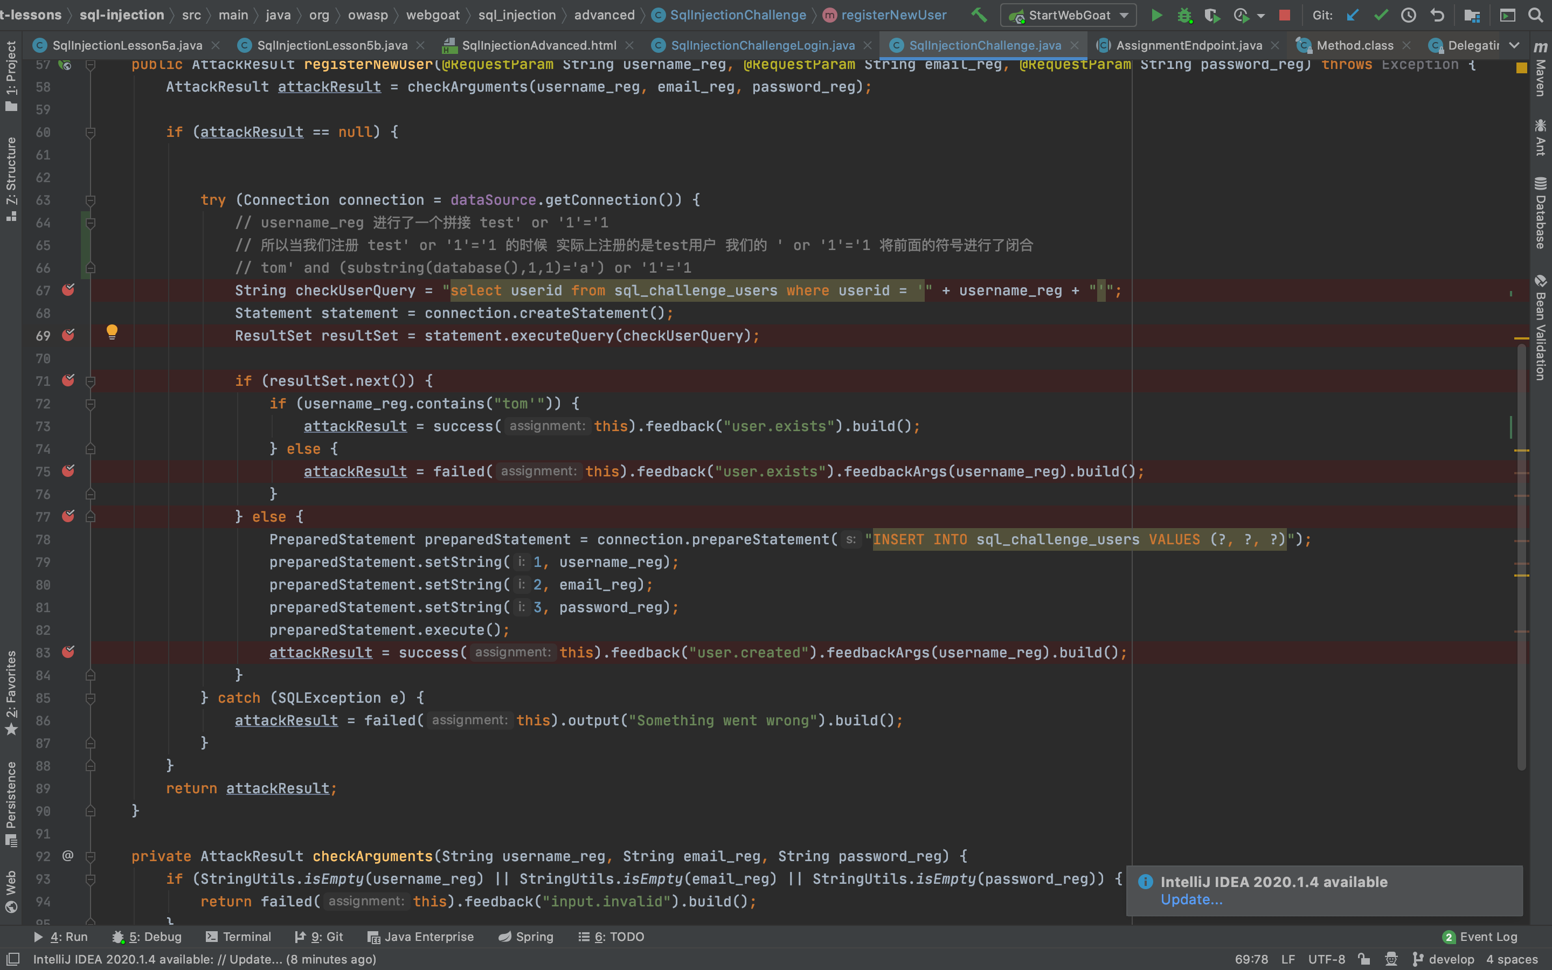Click the yellow inspection indicator square
The image size is (1552, 970).
pos(1521,67)
